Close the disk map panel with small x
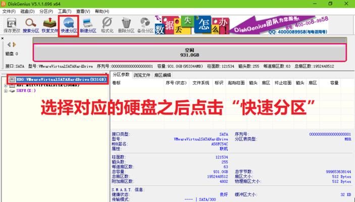Viewport: 355px width, 202px height. point(2,38)
